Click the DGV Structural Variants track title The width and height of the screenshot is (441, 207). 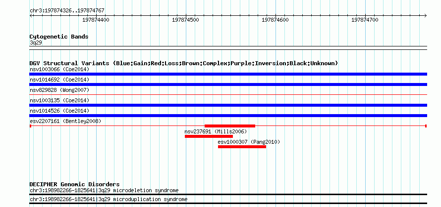pyautogui.click(x=184, y=63)
